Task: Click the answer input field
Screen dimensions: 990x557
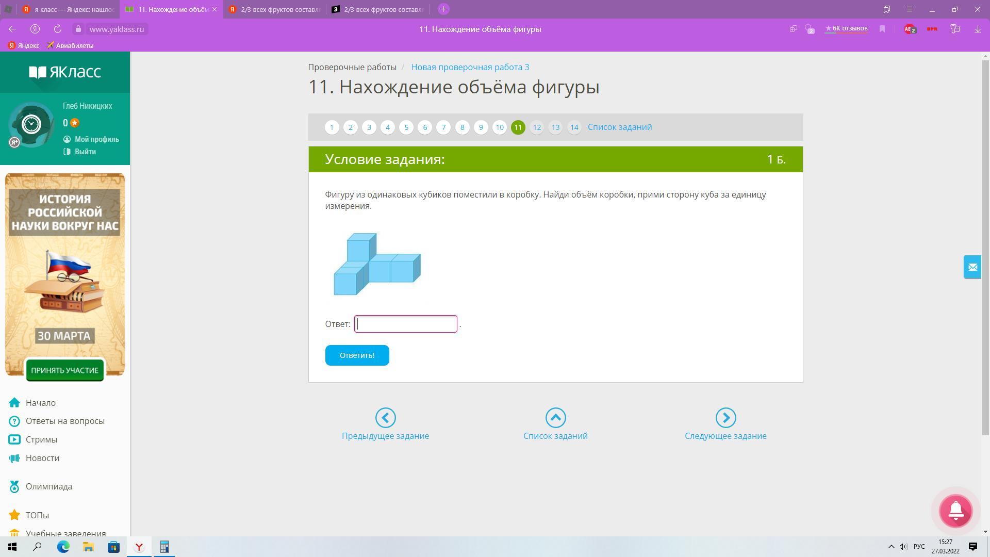Action: [x=405, y=324]
